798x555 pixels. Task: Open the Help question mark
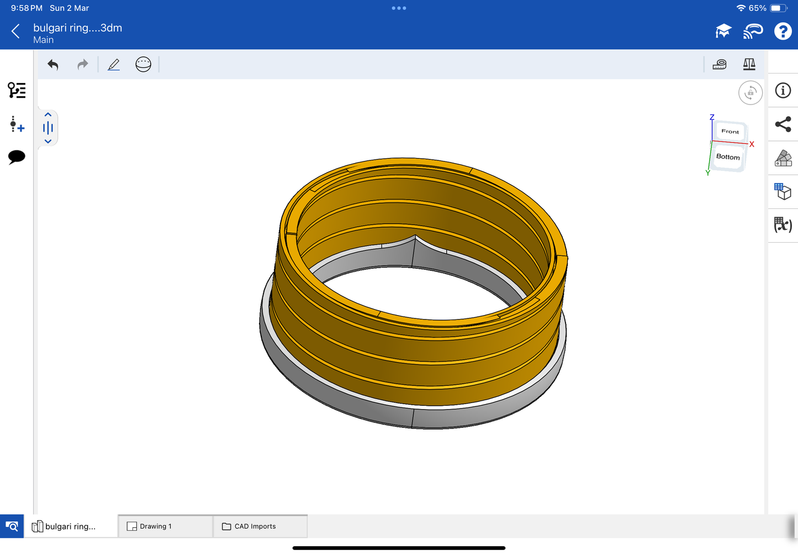tap(783, 32)
